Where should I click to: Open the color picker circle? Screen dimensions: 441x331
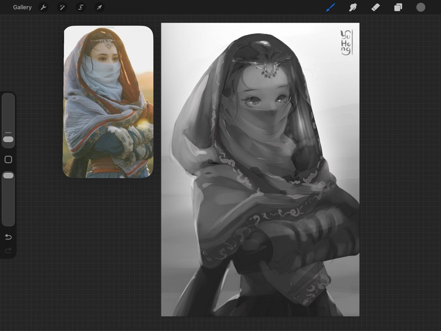[421, 7]
